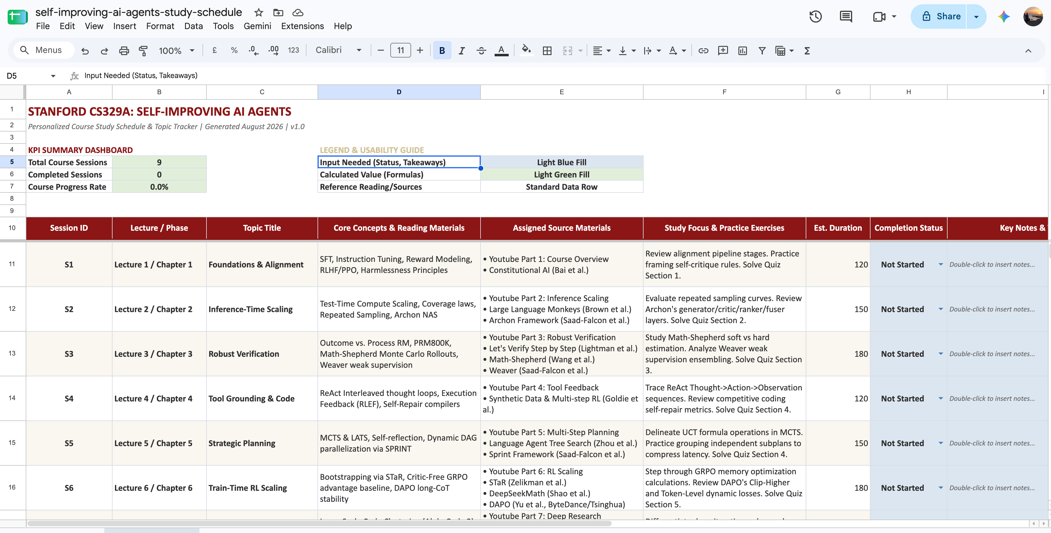Viewport: 1051px width, 533px height.
Task: Decrease font size minus button
Action: [x=381, y=50]
